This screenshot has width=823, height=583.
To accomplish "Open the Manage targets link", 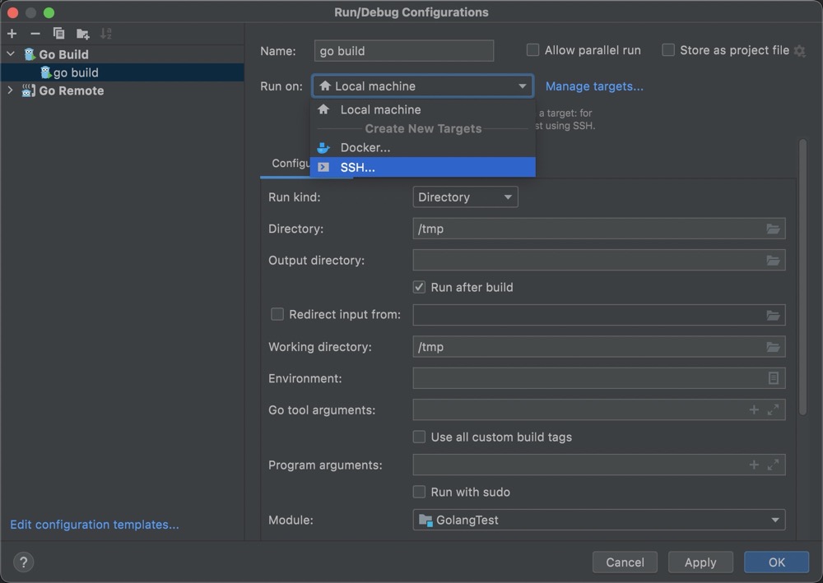I will pyautogui.click(x=594, y=86).
